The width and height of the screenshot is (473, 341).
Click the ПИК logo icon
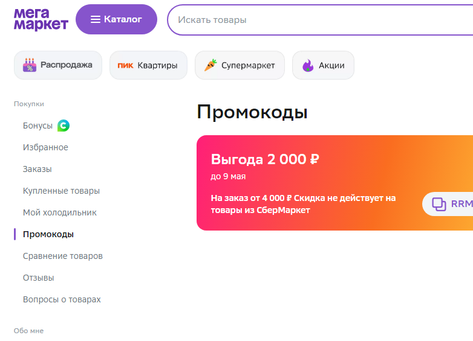tap(125, 65)
